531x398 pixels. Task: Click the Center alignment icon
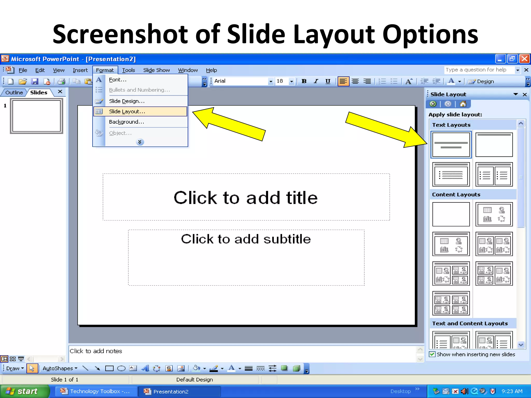(x=355, y=81)
